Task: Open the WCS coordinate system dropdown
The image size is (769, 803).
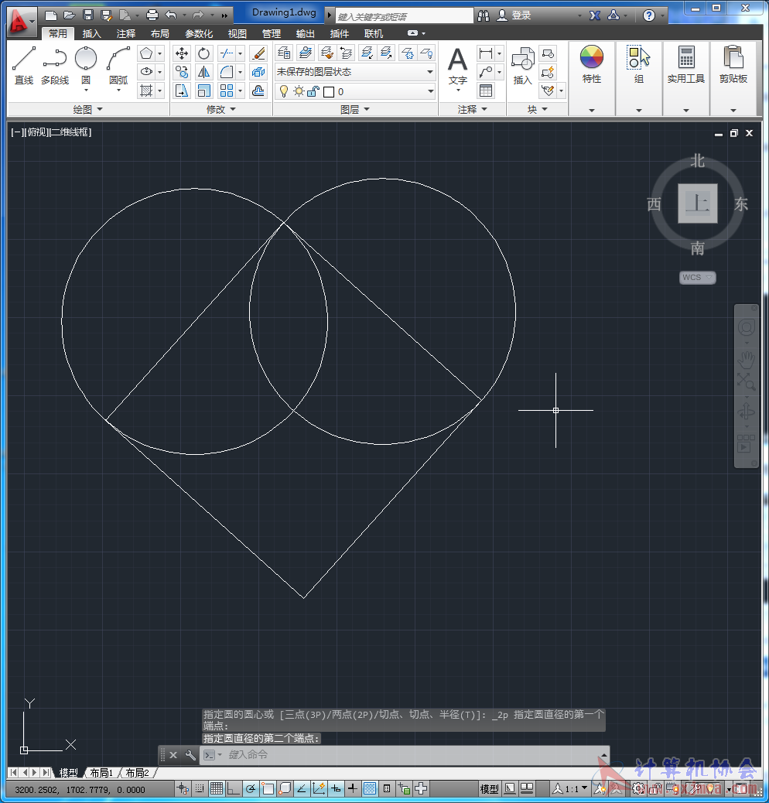Action: (697, 277)
